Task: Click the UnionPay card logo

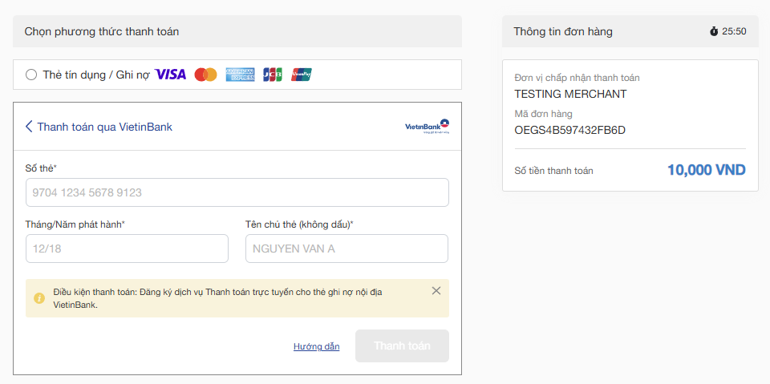Action: (302, 75)
